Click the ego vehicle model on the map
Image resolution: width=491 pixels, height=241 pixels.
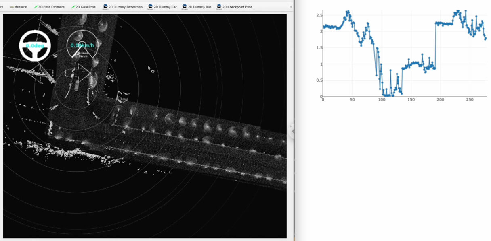coord(77,85)
